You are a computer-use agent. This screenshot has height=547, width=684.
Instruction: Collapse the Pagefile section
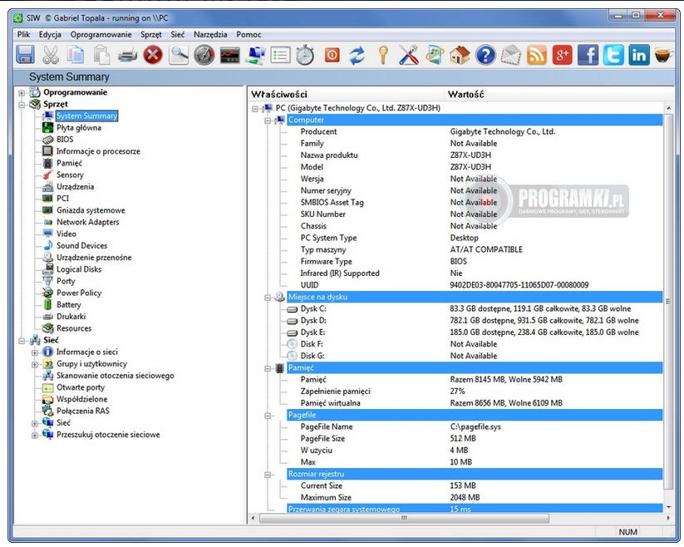268,416
